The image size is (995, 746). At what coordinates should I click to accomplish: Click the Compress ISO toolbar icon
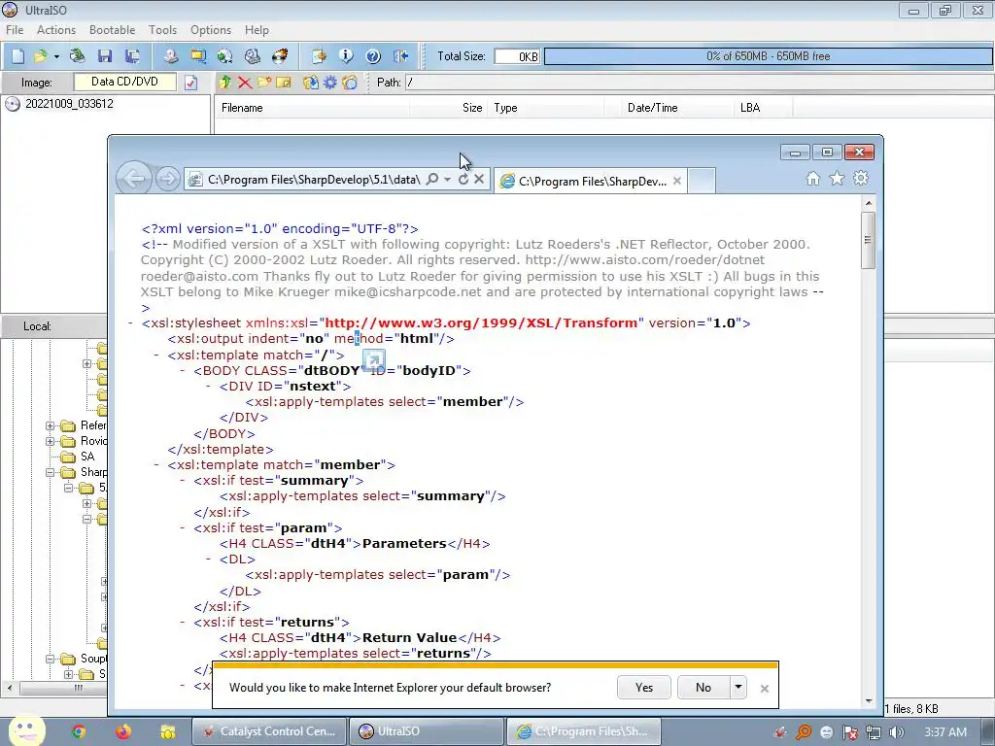198,56
